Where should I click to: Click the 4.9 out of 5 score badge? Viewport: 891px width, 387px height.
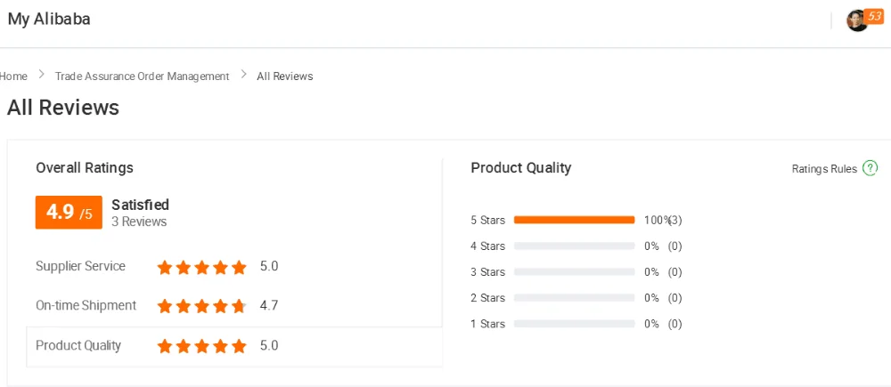[x=69, y=213]
